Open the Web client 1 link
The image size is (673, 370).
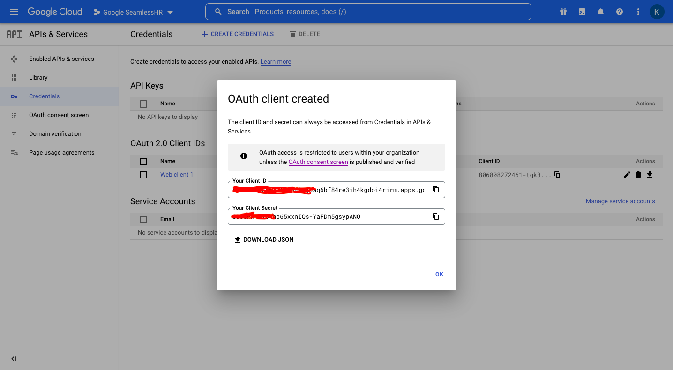click(x=177, y=175)
